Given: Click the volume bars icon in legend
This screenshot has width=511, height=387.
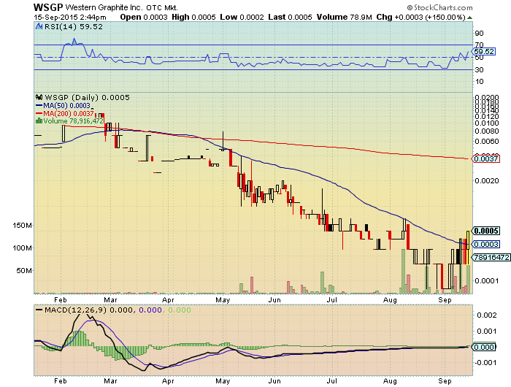Looking at the screenshot, I should tap(39, 121).
